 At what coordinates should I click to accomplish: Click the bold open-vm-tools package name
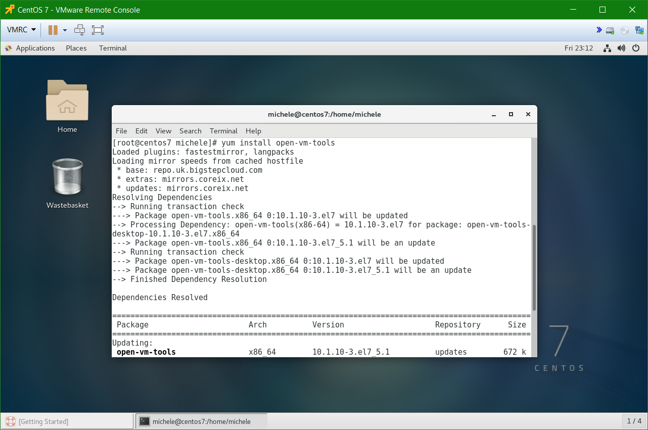tap(146, 352)
